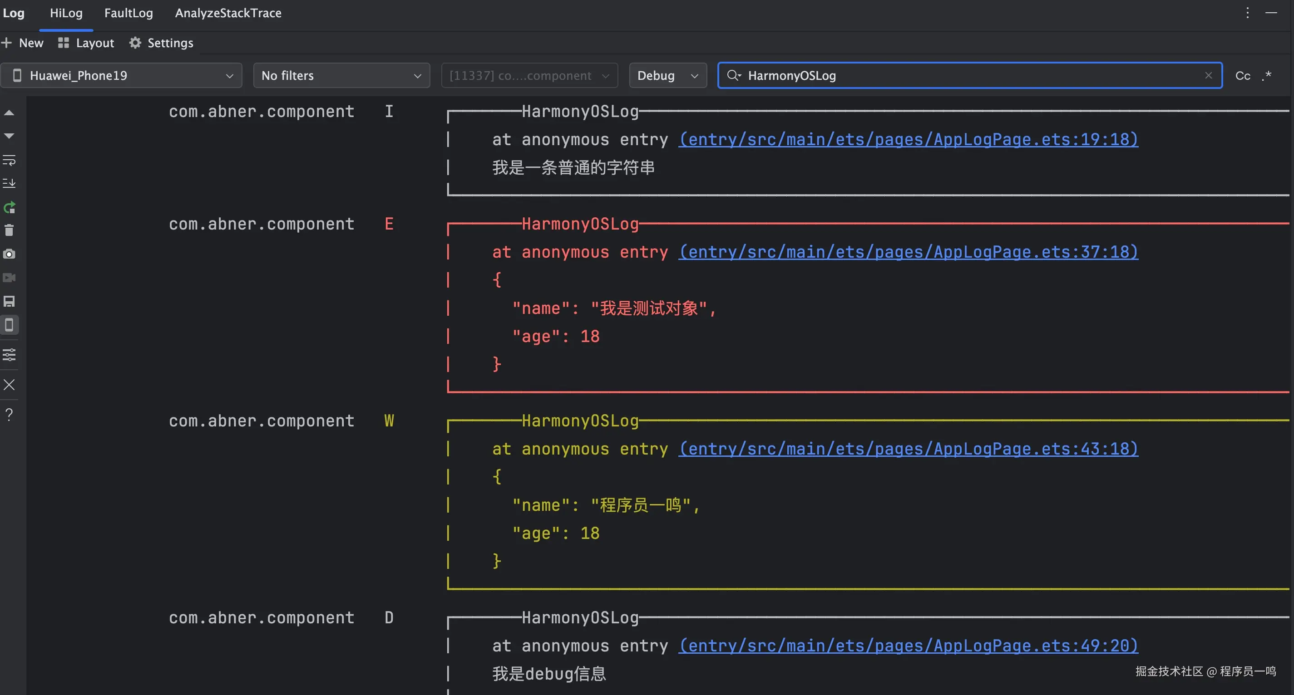
Task: Open the Debug log level dropdown
Action: 667,75
